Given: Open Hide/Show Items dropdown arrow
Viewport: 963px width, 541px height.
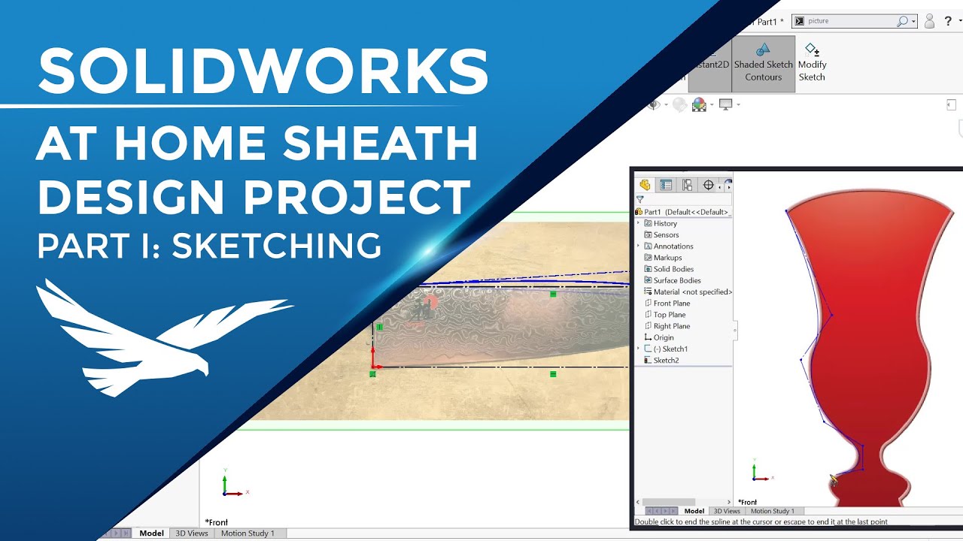Looking at the screenshot, I should pos(665,105).
